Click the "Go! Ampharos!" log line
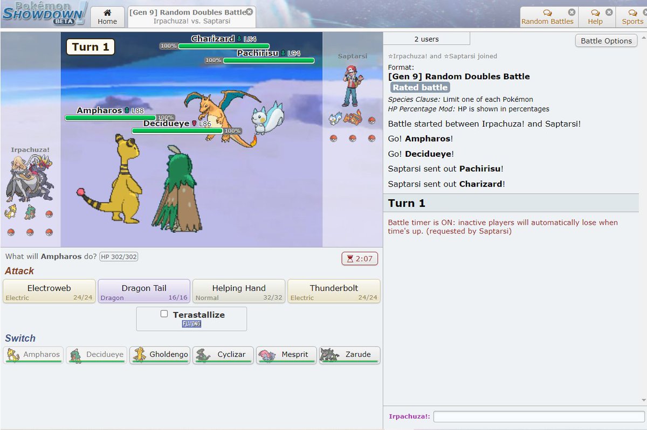The height and width of the screenshot is (430, 647). pyautogui.click(x=421, y=138)
